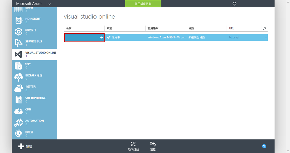Select the Recovery Services (復原服務) icon
The width and height of the screenshot is (290, 153).
point(18,88)
